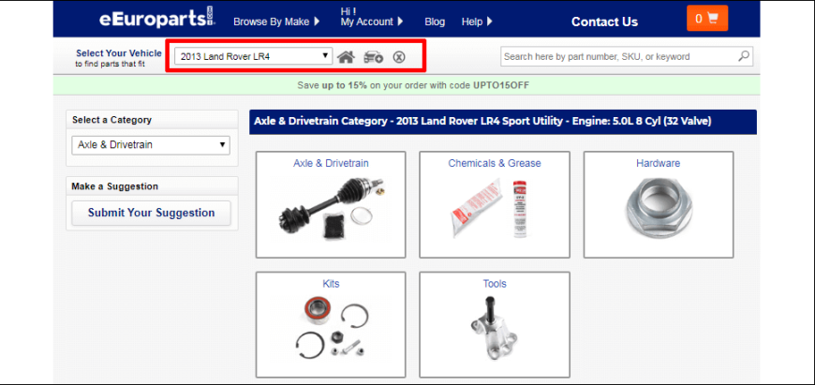The image size is (815, 385).
Task: Open the Hardware subcategory link
Action: [658, 163]
